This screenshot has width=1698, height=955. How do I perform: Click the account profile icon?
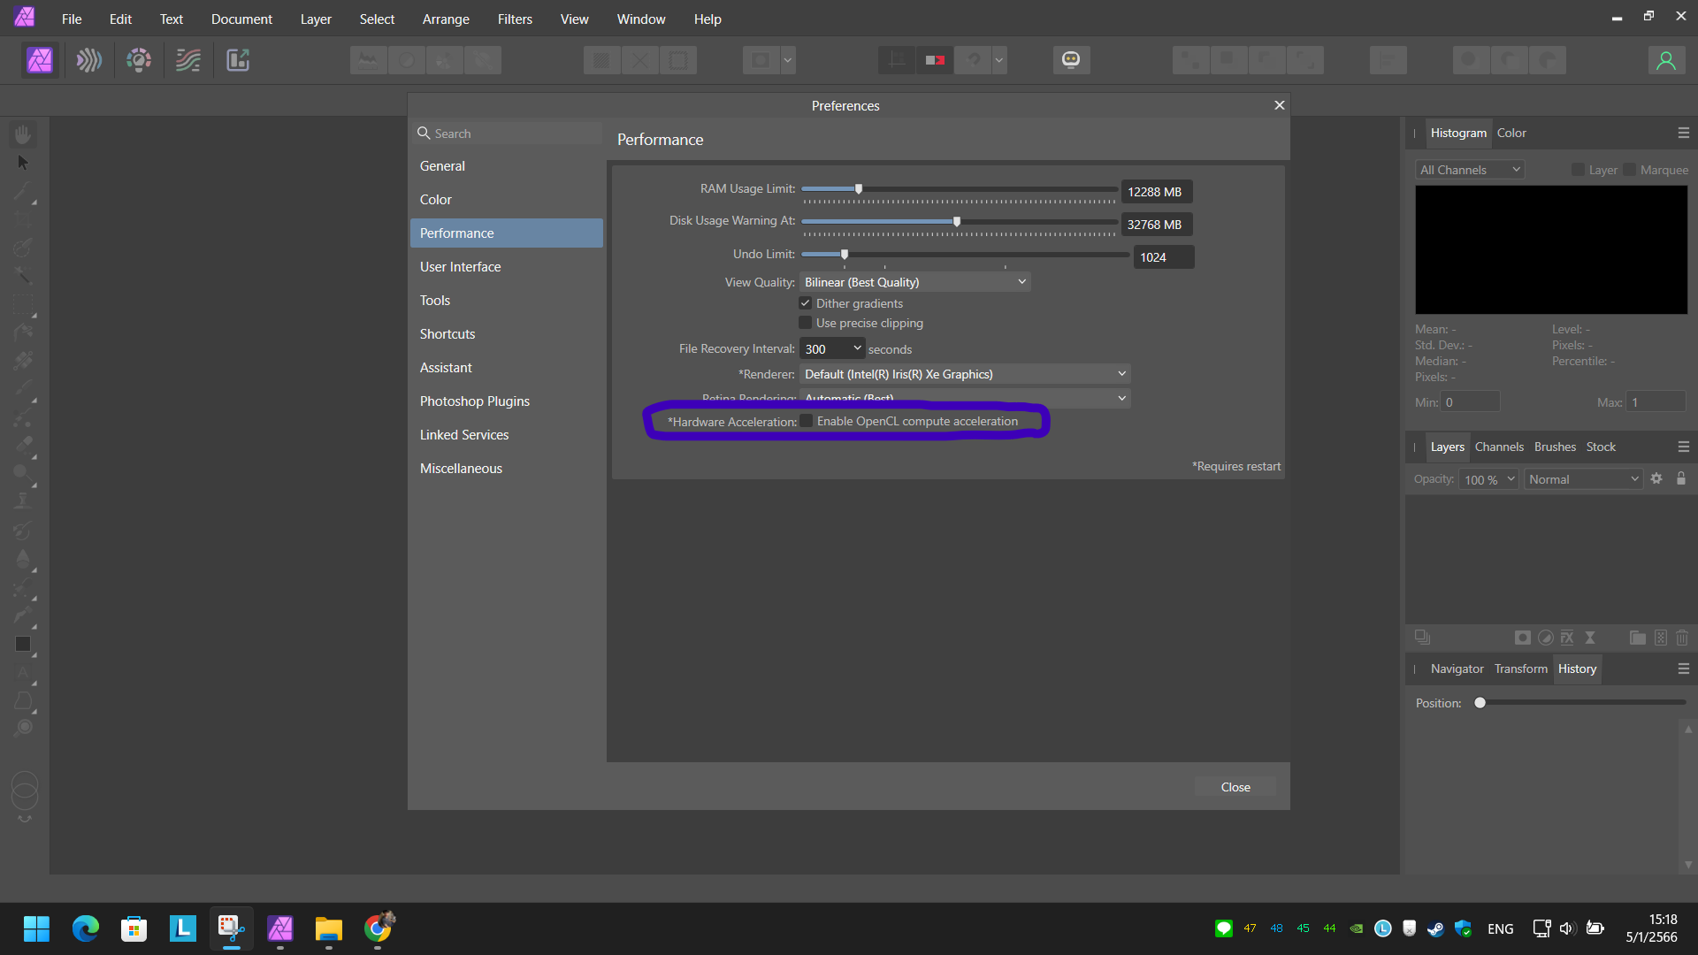pyautogui.click(x=1666, y=60)
